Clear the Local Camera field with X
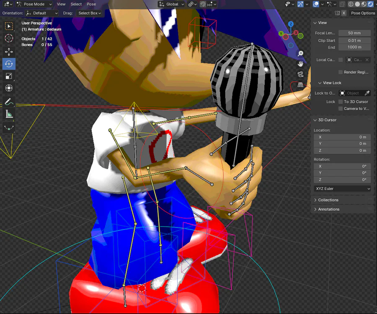 [x=367, y=60]
